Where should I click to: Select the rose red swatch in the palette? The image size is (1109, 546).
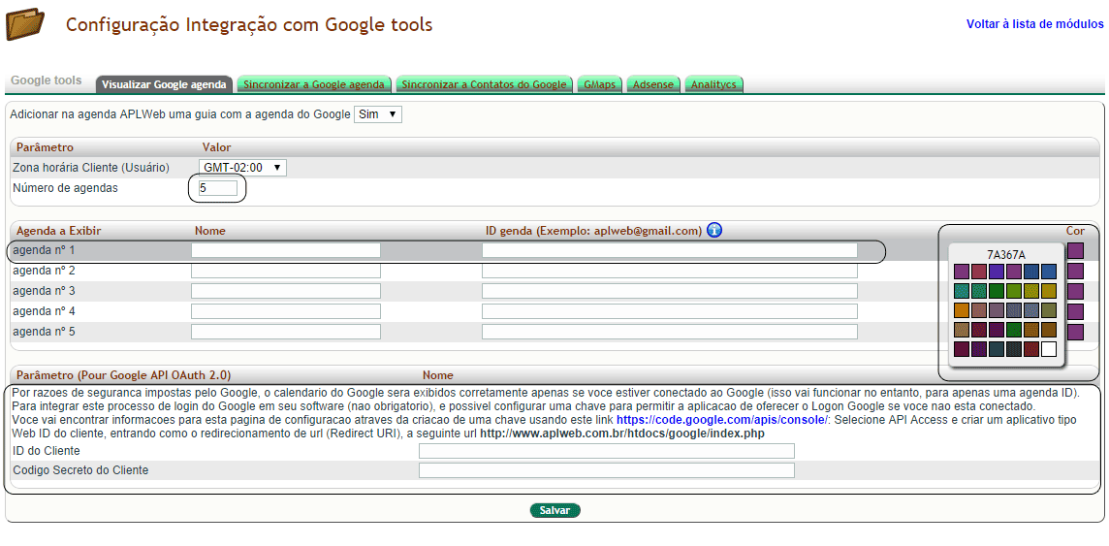(x=979, y=272)
